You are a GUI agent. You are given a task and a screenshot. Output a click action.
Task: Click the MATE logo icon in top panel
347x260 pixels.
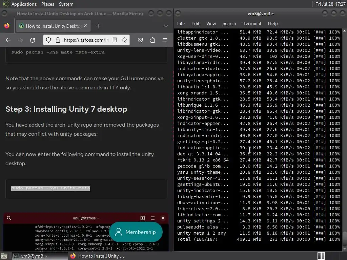(6, 4)
